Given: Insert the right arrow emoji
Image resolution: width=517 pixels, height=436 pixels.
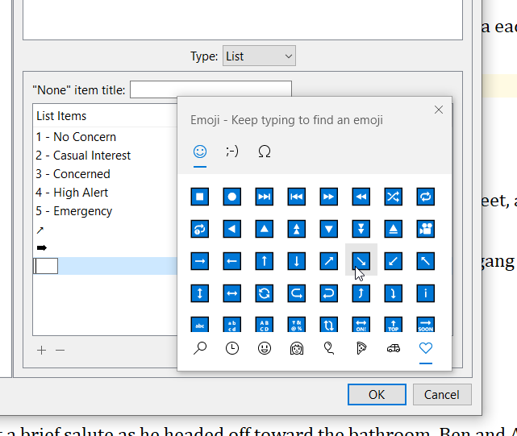Looking at the screenshot, I should [199, 261].
